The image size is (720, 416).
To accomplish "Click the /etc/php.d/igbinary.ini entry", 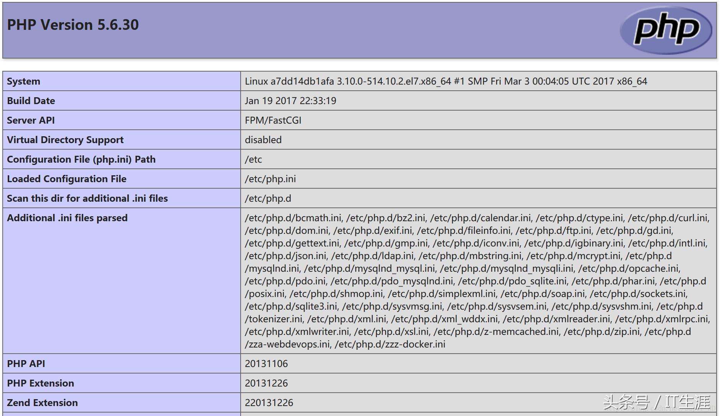I will pyautogui.click(x=573, y=243).
